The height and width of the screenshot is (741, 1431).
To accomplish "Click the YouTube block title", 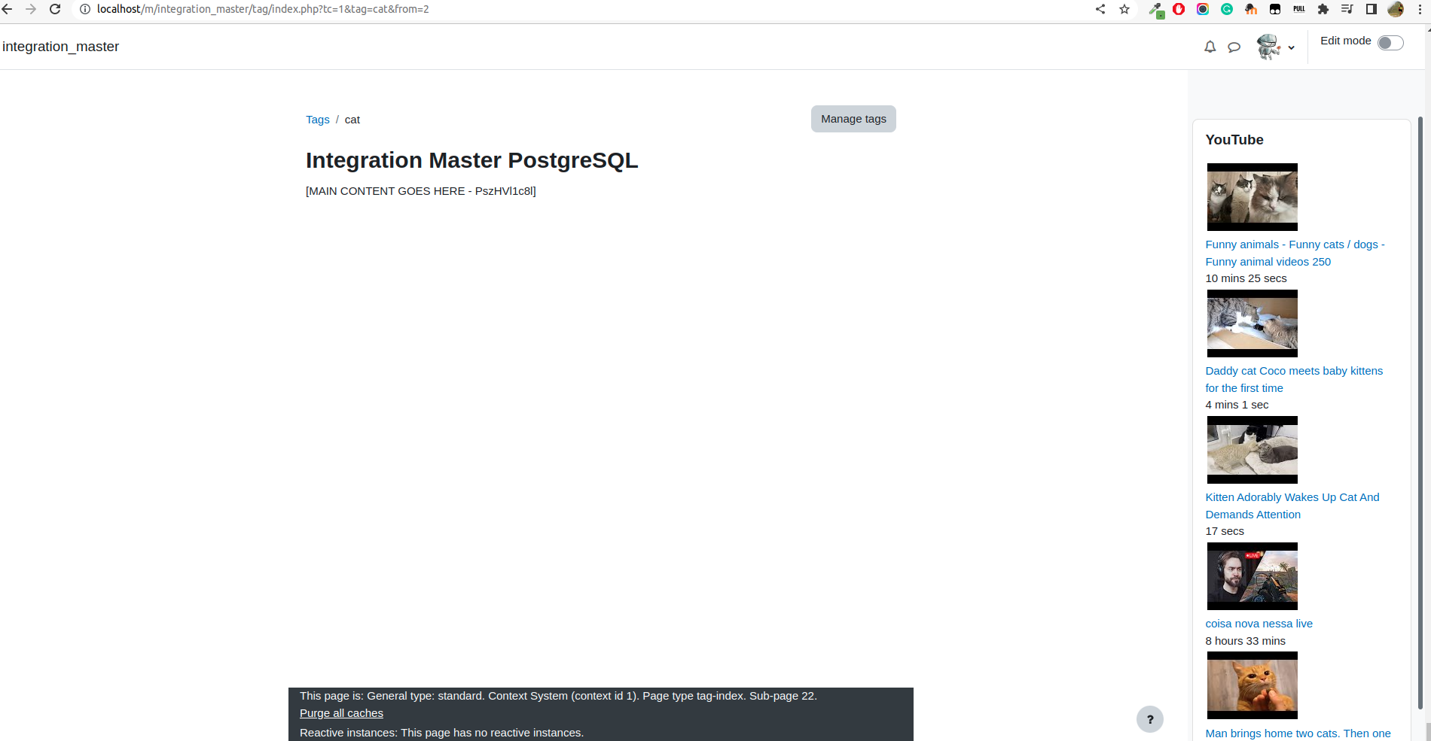I will 1234,140.
